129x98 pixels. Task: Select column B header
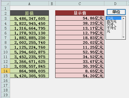point(52,4)
